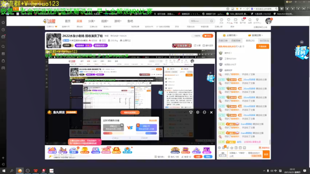Open the red 可投次数 banner
The height and width of the screenshot is (174, 310).
click(x=182, y=45)
